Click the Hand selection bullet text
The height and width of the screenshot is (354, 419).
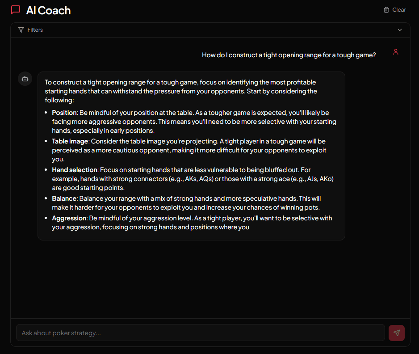pyautogui.click(x=192, y=178)
